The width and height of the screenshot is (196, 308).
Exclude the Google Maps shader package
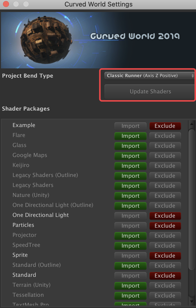(x=165, y=156)
